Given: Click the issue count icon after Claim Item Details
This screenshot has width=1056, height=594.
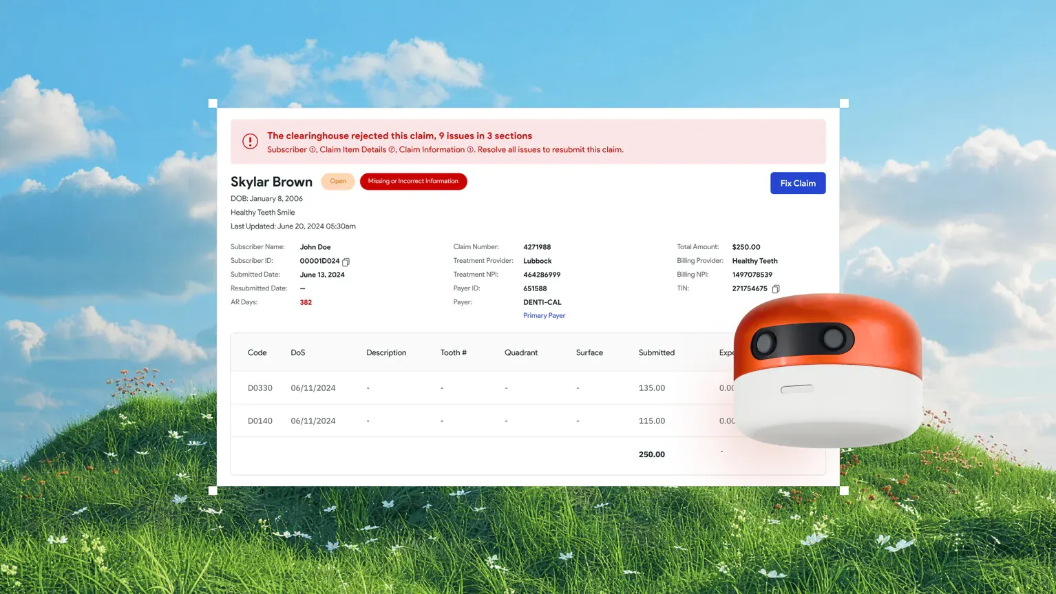Looking at the screenshot, I should 392,149.
